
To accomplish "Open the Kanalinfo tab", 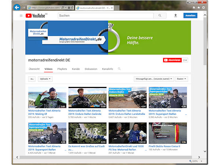I will click(107, 69).
